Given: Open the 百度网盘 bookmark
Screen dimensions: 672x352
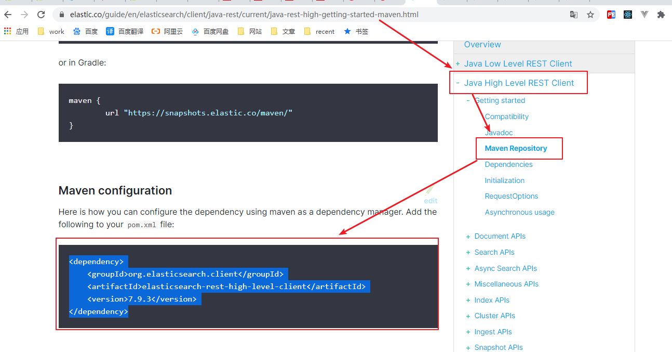Looking at the screenshot, I should coord(210,31).
